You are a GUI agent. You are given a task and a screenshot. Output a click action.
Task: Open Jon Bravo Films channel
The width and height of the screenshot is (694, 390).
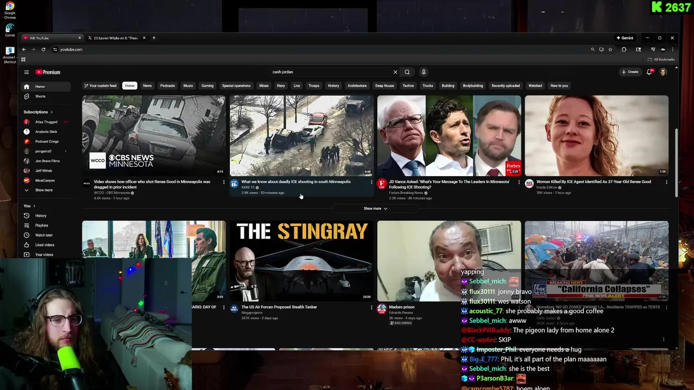point(46,161)
